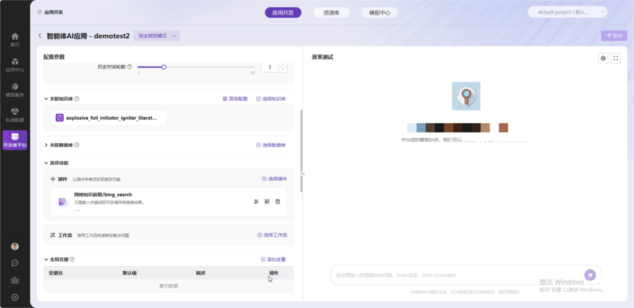The width and height of the screenshot is (634, 308).
Task: Go back with the arrow beside 智能体AI应用
Action: (40, 35)
